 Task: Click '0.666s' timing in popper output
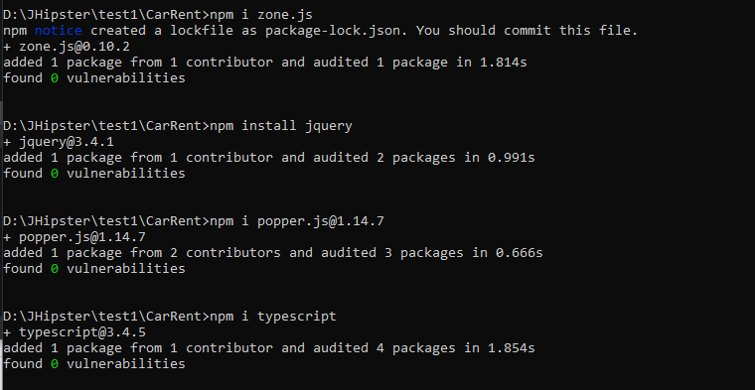519,253
